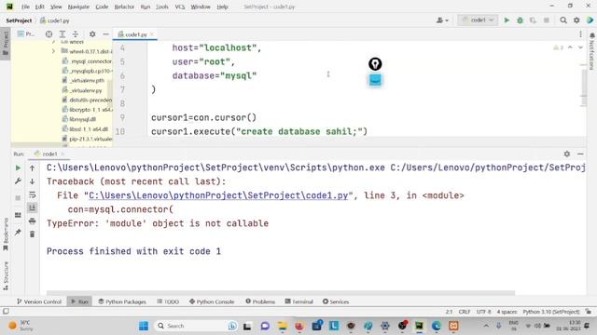Open the user account dropdown icon

pyautogui.click(x=441, y=20)
